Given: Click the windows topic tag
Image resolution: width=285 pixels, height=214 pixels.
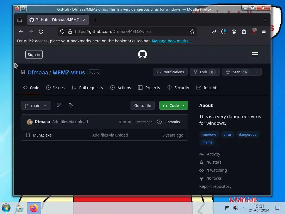Looking at the screenshot, I should click(x=209, y=135).
